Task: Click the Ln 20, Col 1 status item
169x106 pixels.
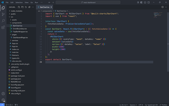Action: coord(124,105)
